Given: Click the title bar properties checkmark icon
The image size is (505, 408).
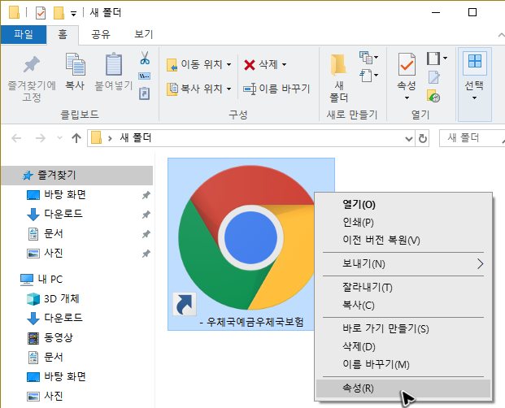Looking at the screenshot, I should coord(41,13).
